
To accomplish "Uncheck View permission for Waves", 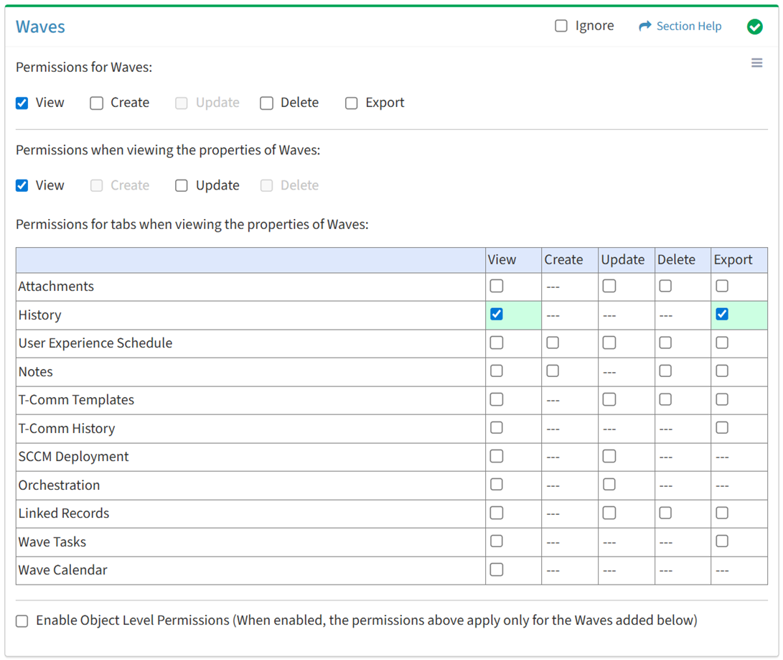I will [x=22, y=103].
